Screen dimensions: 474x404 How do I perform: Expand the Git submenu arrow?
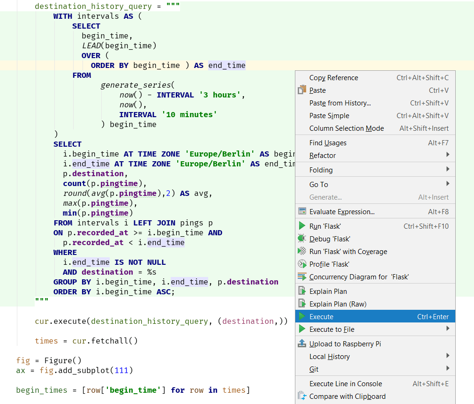448,368
